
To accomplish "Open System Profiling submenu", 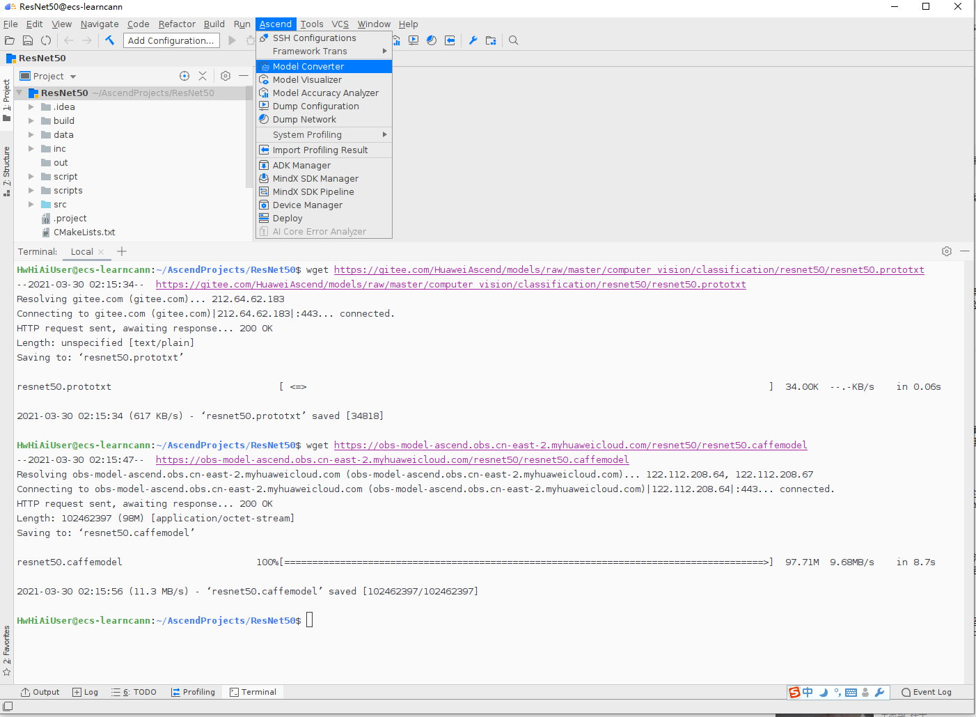I will (324, 135).
